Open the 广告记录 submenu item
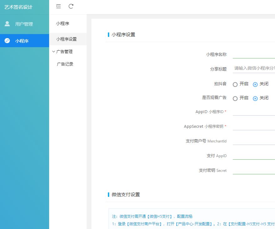275x229 pixels. pos(65,64)
